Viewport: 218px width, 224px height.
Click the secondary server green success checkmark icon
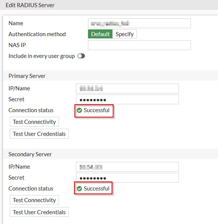click(x=79, y=189)
